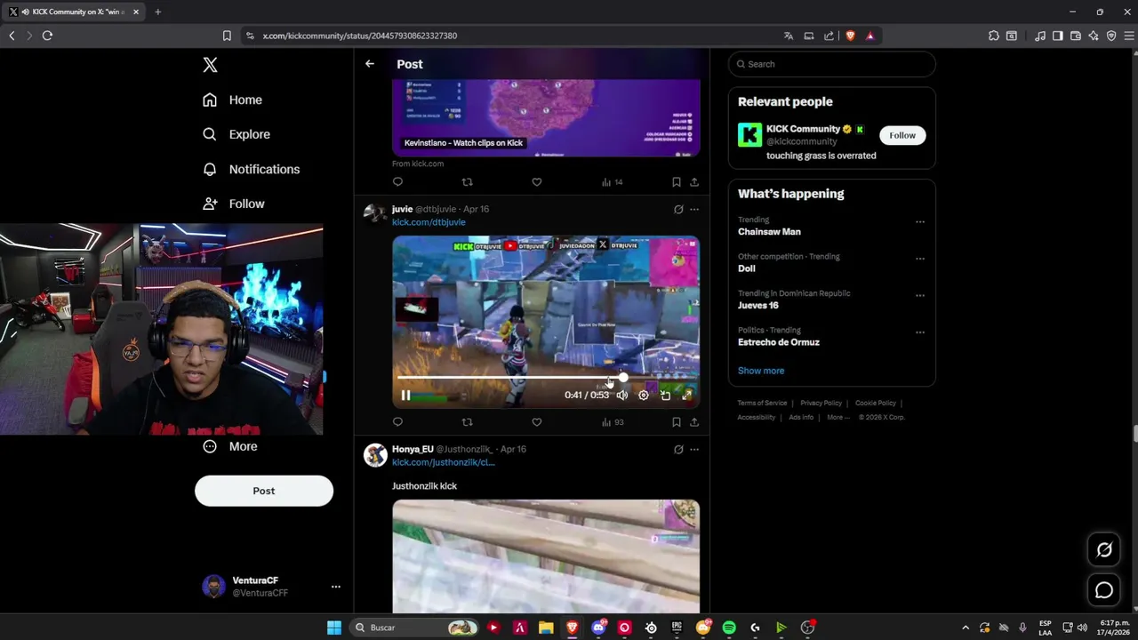The image size is (1138, 640).
Task: Open more options on juvie's post
Action: pos(694,210)
